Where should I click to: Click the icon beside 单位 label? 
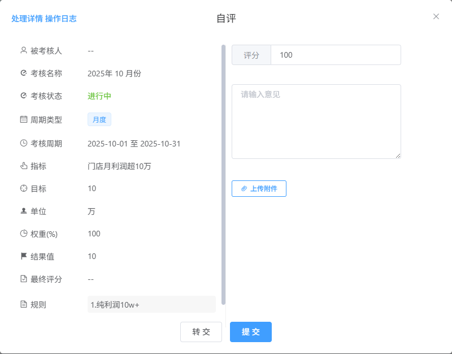(24, 211)
